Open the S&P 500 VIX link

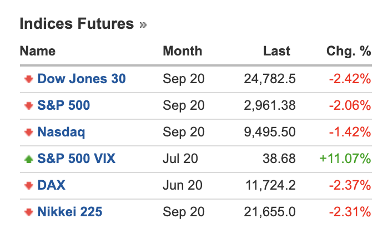click(76, 159)
